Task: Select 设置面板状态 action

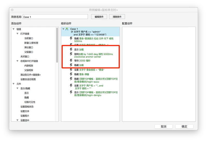Action: (x=27, y=107)
